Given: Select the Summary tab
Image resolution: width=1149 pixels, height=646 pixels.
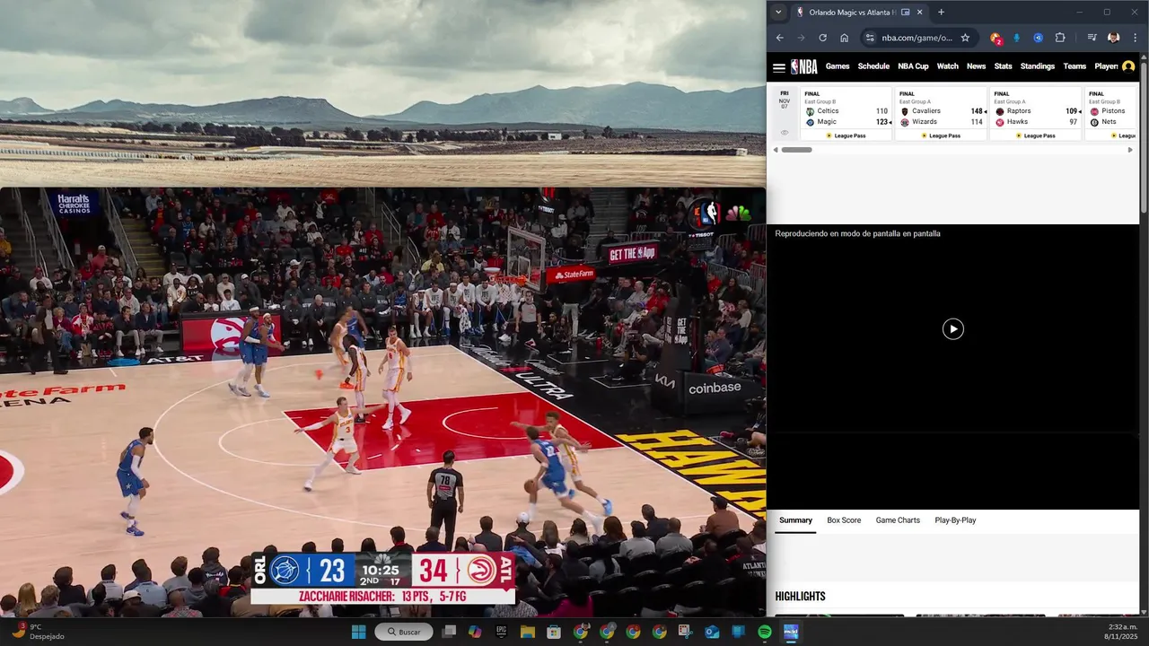Looking at the screenshot, I should [x=795, y=520].
